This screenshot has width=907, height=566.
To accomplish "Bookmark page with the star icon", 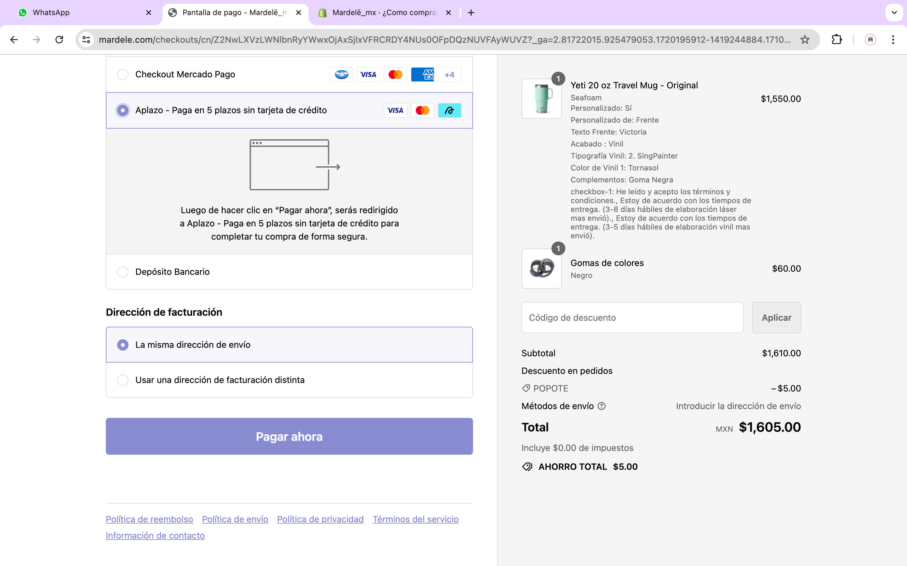I will click(x=805, y=40).
